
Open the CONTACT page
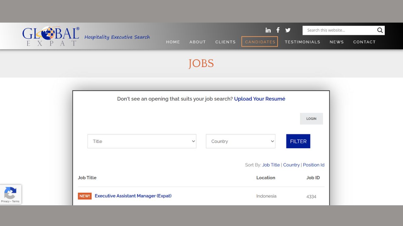(x=364, y=42)
